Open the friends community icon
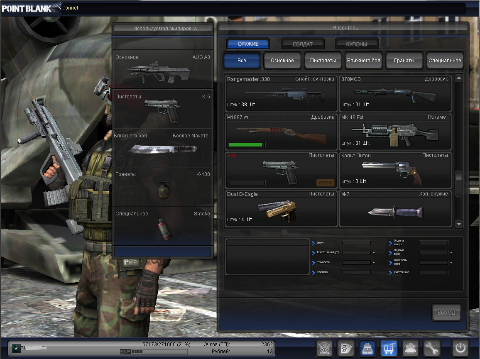The image size is (480, 359). (410, 348)
